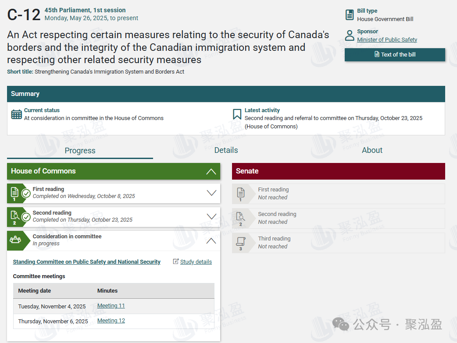Expand Second reading details chevron
The height and width of the screenshot is (343, 457).
pyautogui.click(x=211, y=216)
